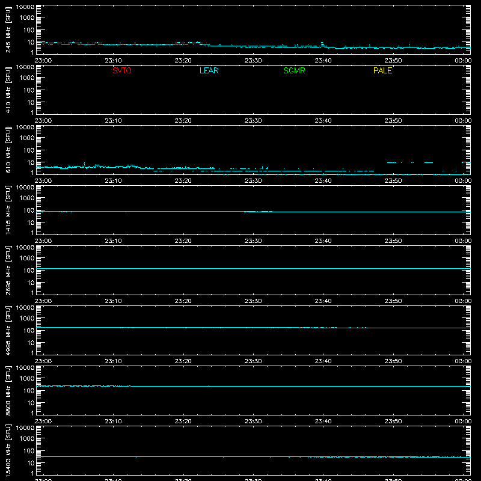Click the 10 tick label on the 8800 MHz plot
The height and width of the screenshot is (481, 481).
click(31, 403)
